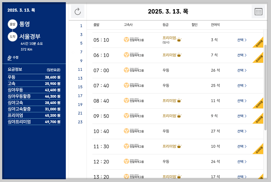
Task: Click the 심야우등 42,400 원 fare row
Action: pyautogui.click(x=34, y=90)
